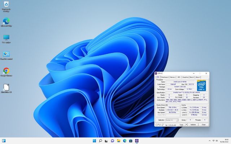This screenshot has height=144, width=231.
Task: Click the CPU-Z version label
Action: pyautogui.click(x=171, y=125)
